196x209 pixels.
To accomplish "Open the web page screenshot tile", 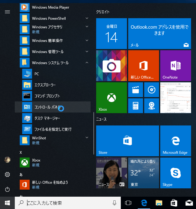I will (x=176, y=98).
